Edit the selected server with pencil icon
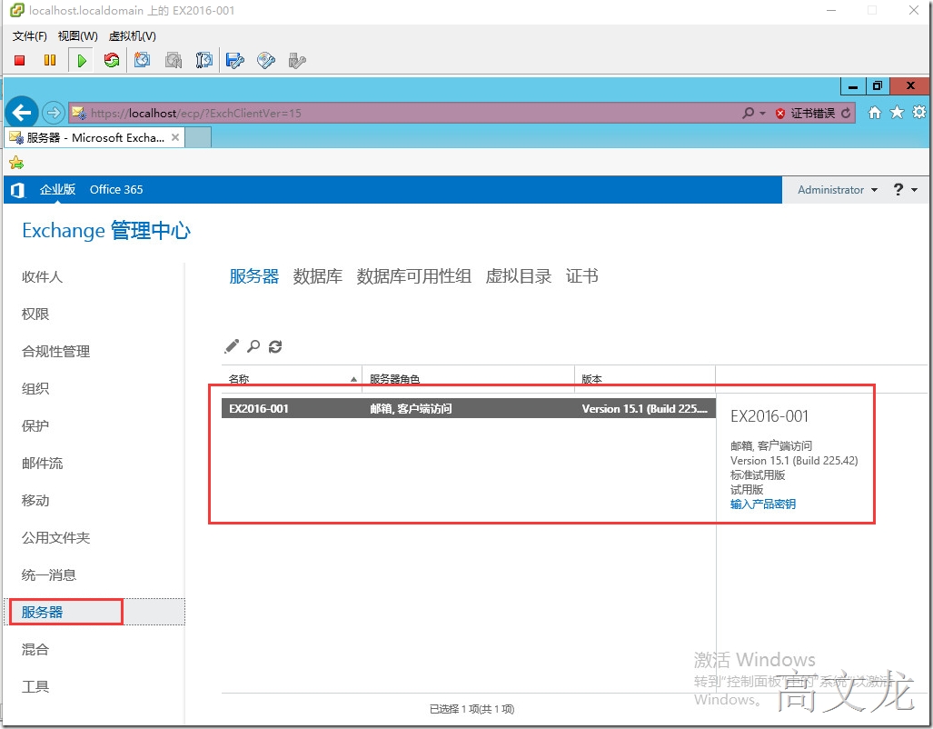The height and width of the screenshot is (729, 933). (232, 346)
